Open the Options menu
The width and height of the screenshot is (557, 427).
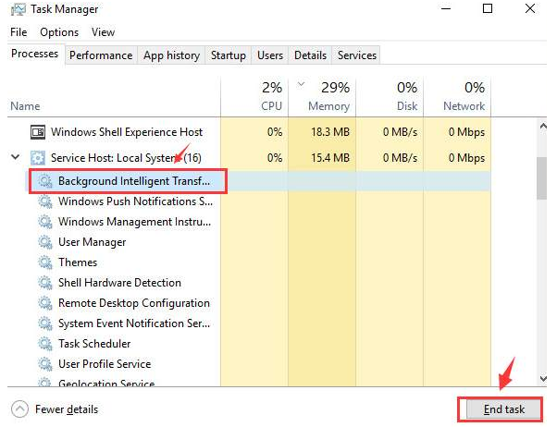[x=59, y=32]
